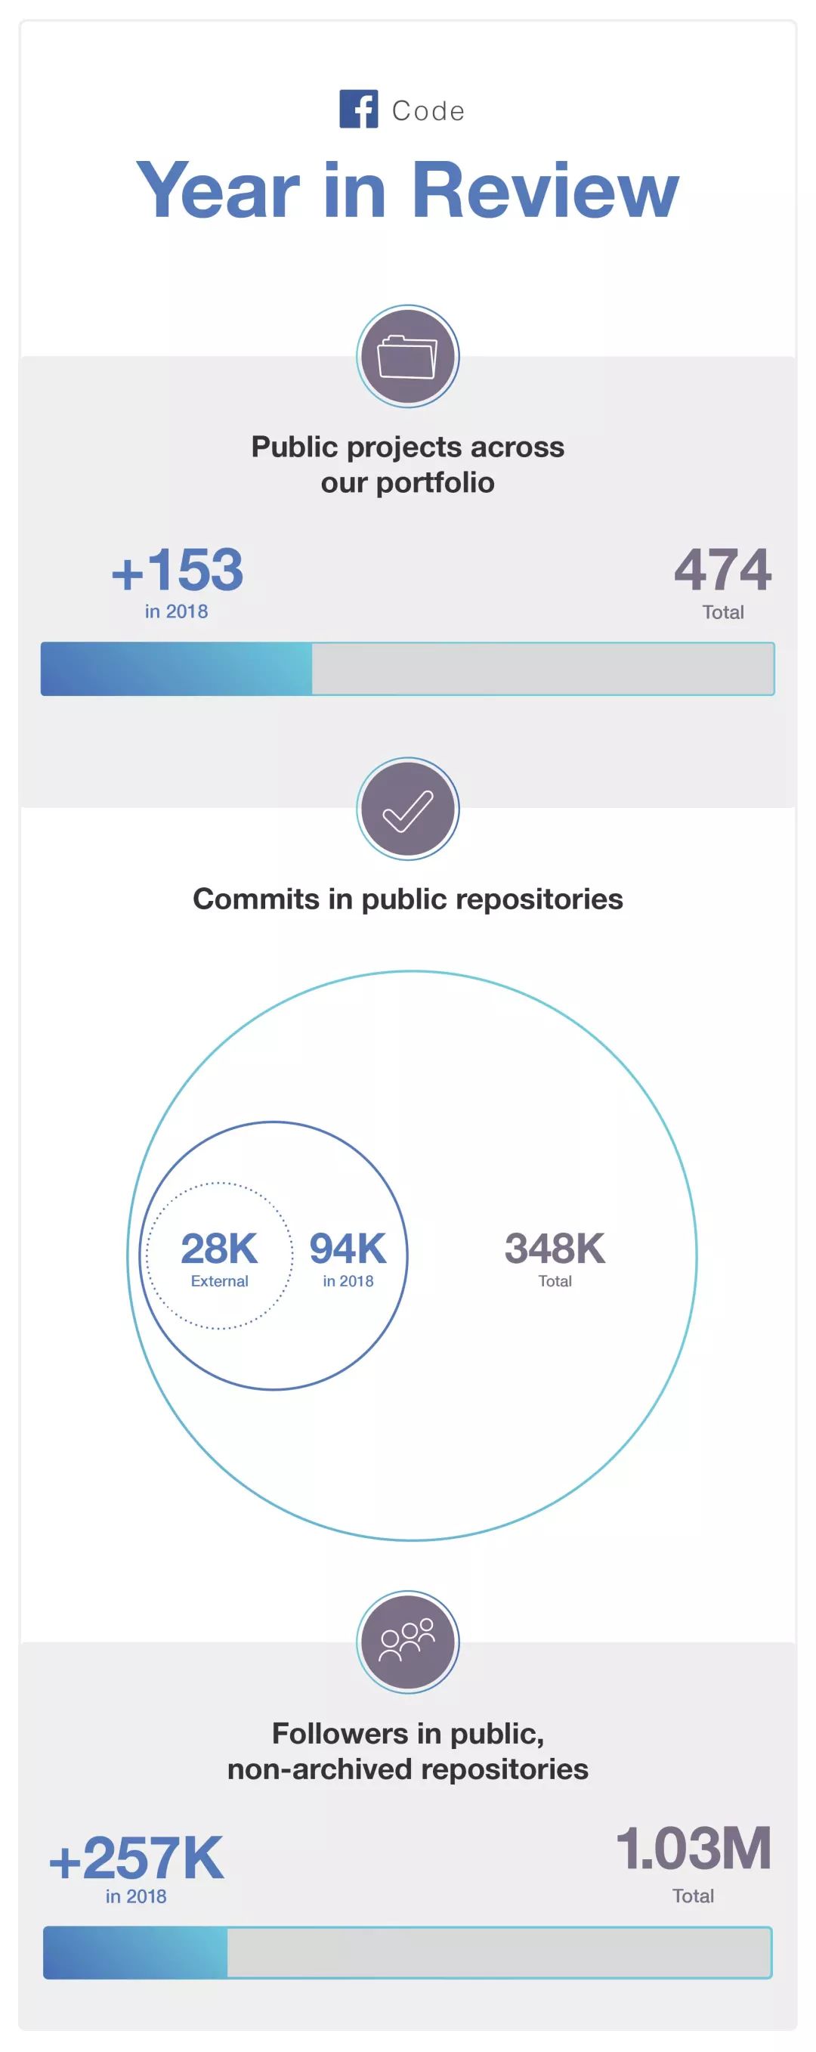816x2052 pixels.
Task: Click the "Followers in public, non-archived repositories" heading
Action: pos(407,1751)
